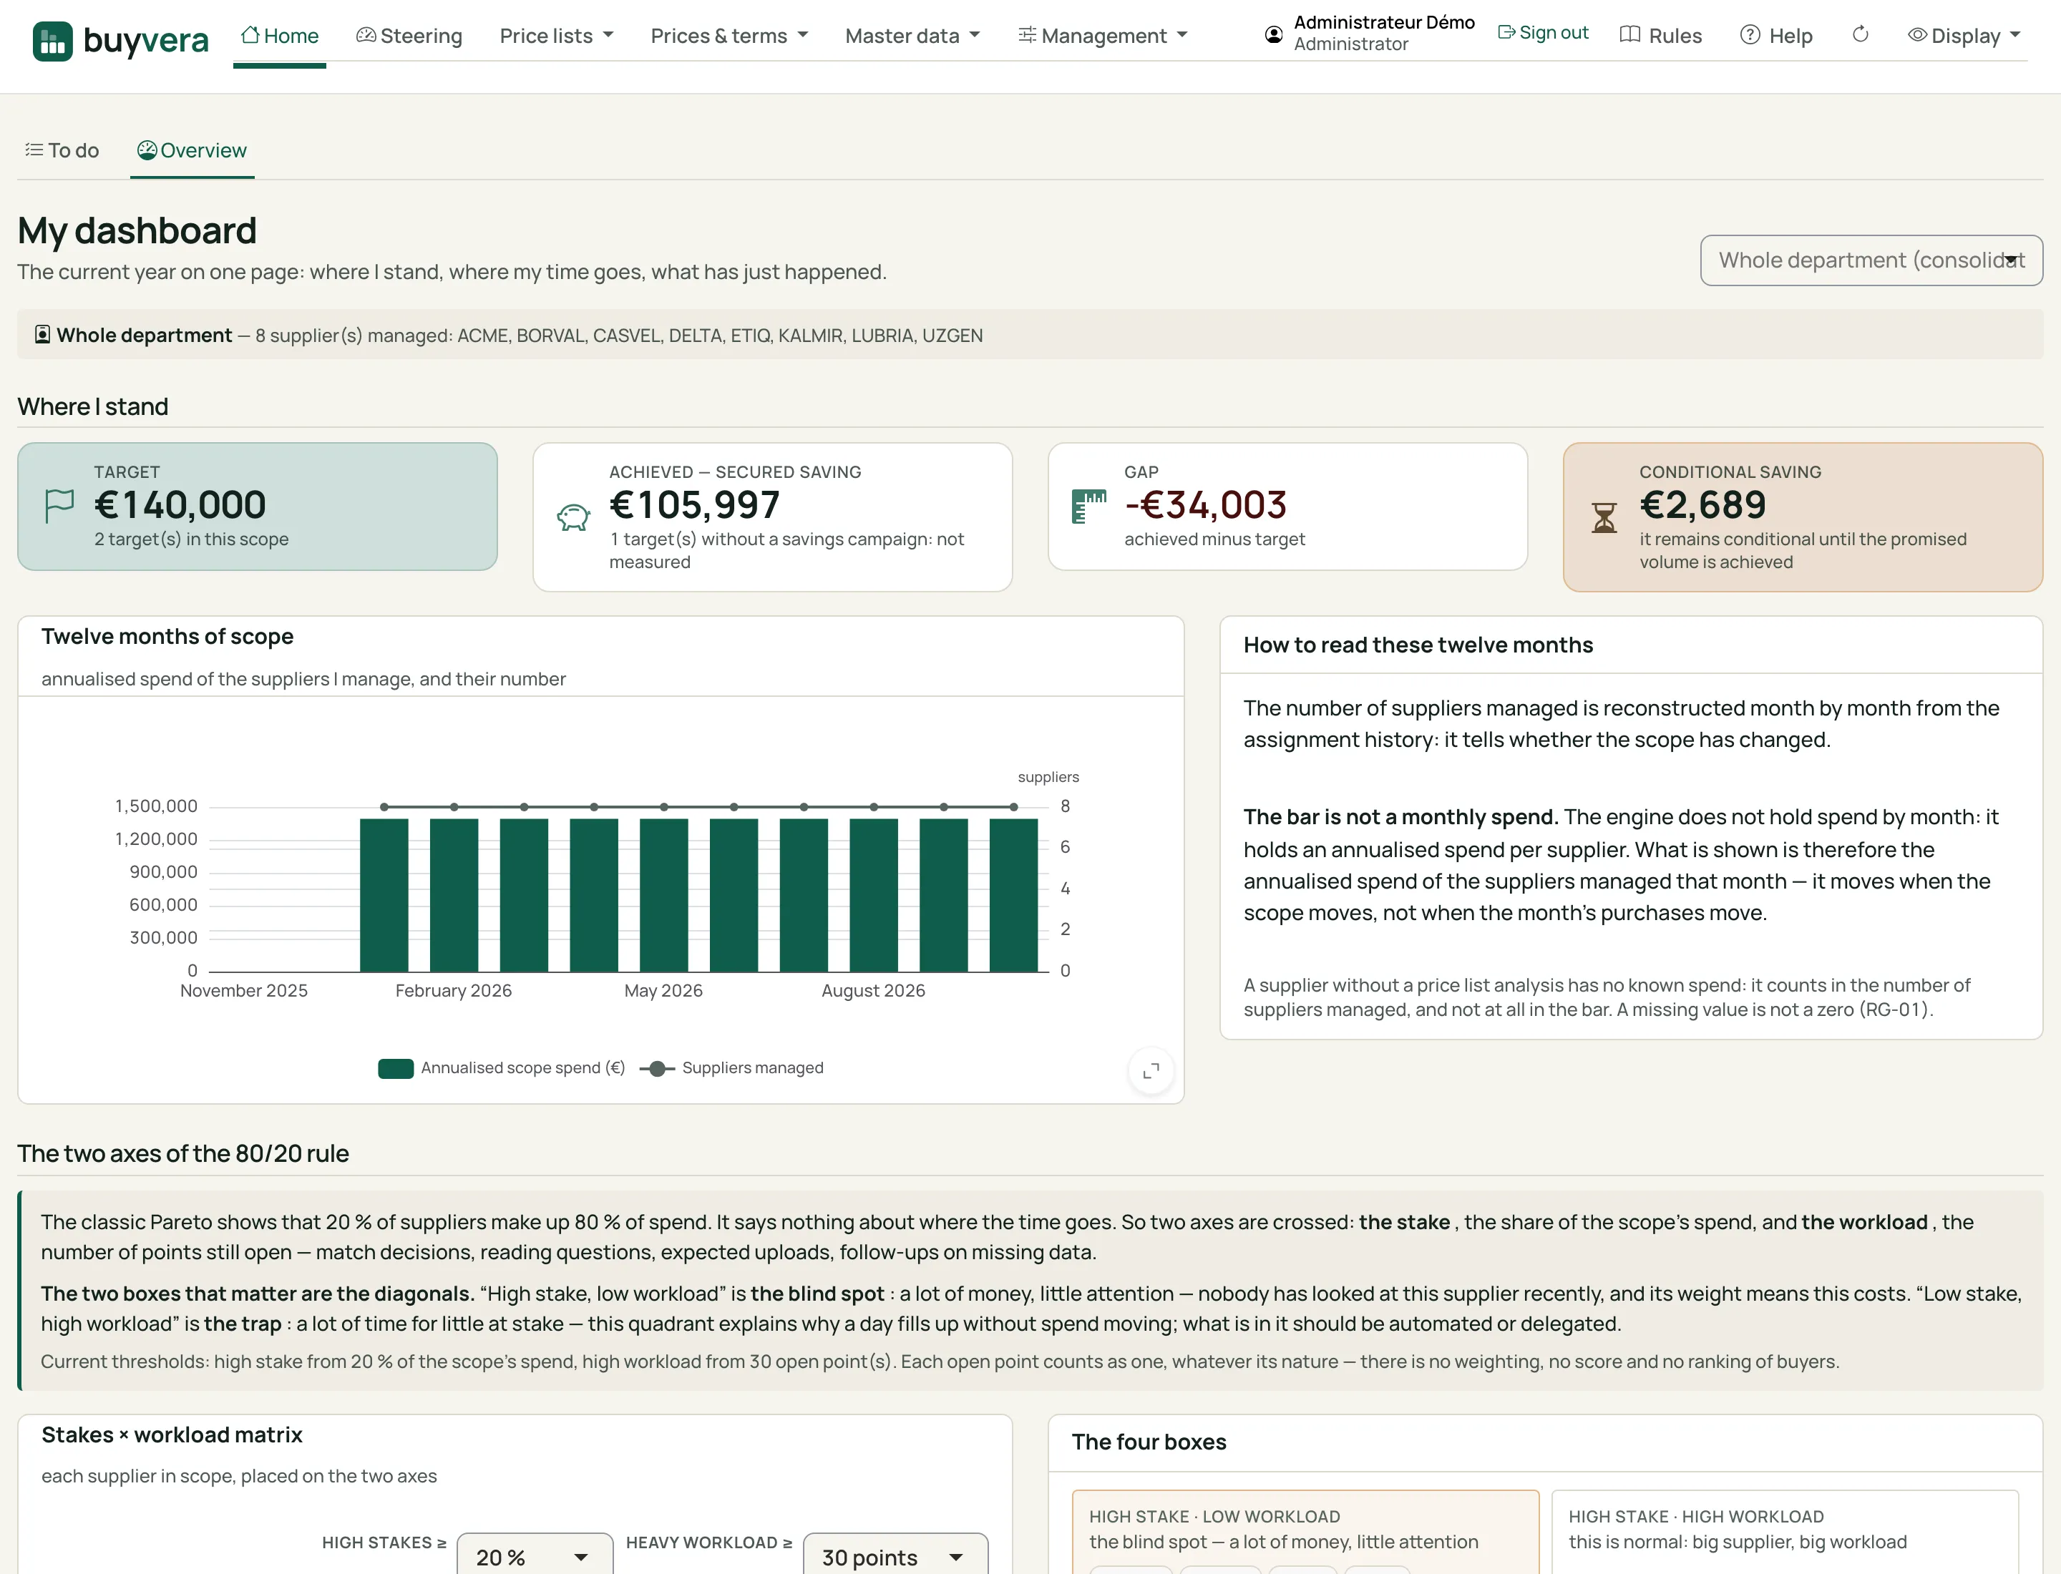2061x1574 pixels.
Task: Open the Whole department scope selector
Action: (1871, 260)
